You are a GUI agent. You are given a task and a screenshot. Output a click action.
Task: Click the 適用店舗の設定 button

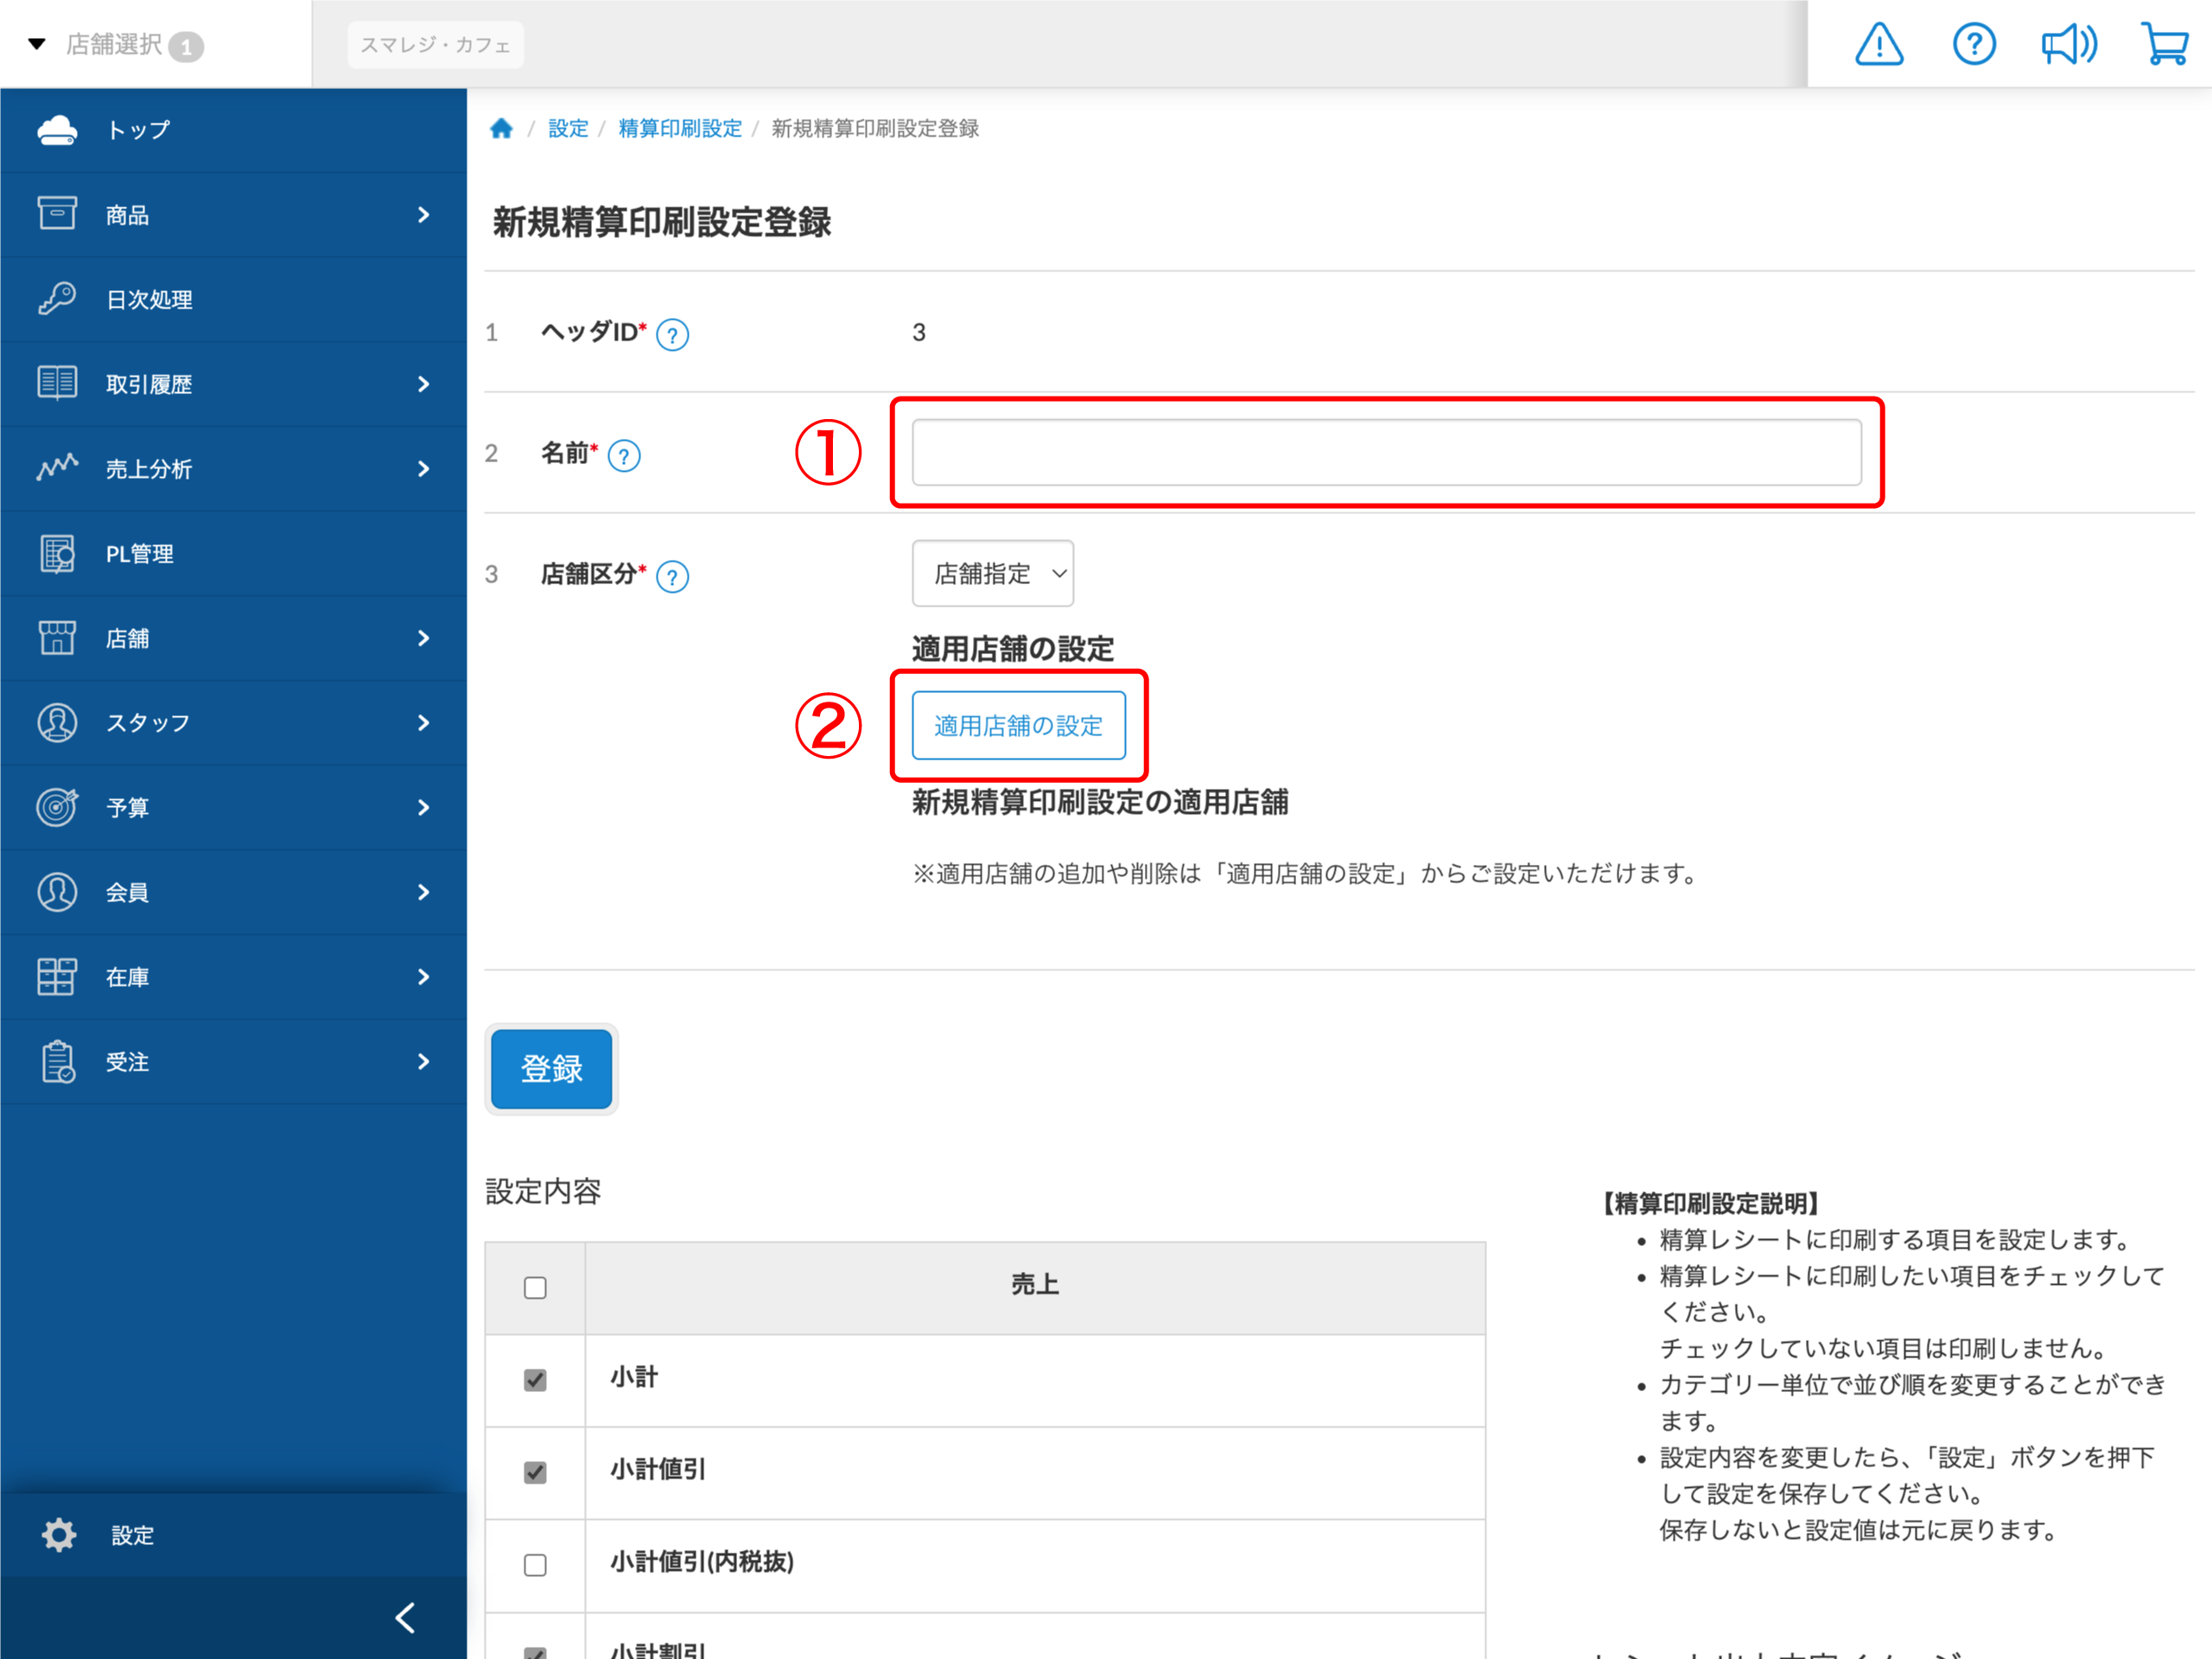click(1018, 726)
